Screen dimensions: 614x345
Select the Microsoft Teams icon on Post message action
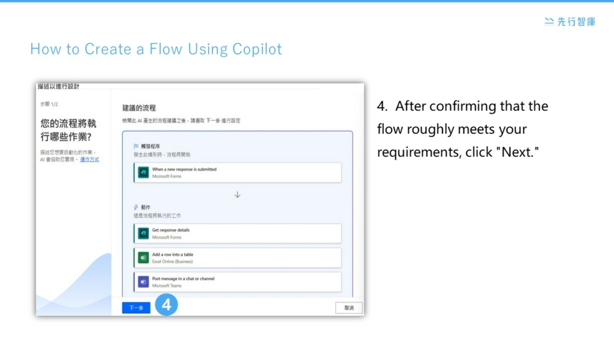(143, 282)
